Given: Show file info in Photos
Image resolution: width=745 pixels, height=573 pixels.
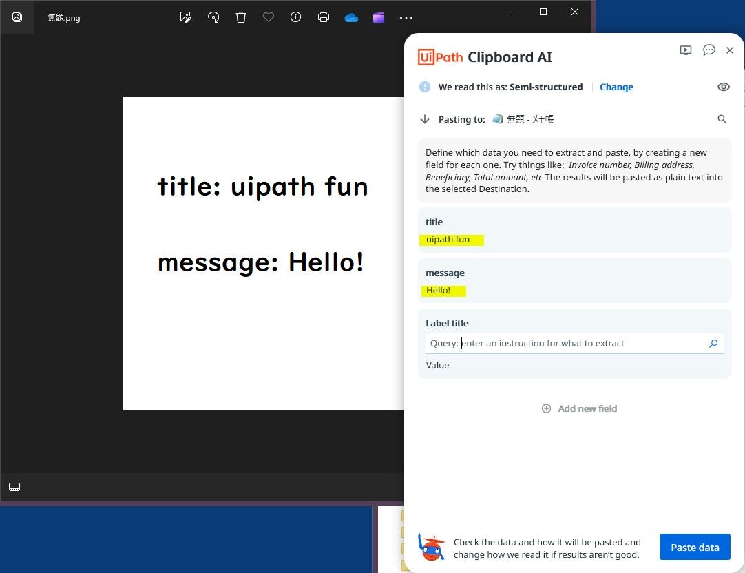Looking at the screenshot, I should pos(295,18).
